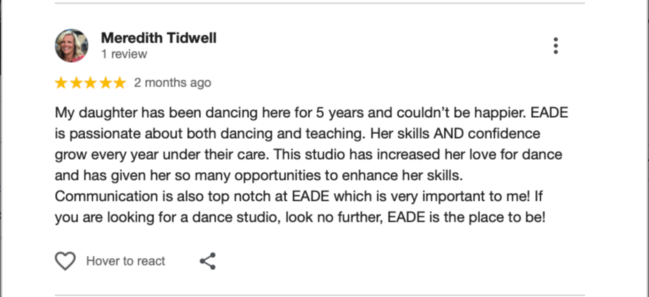Screen dimensions: 649x297
Task: View the reviewer's "1 review" count
Action: click(x=124, y=54)
